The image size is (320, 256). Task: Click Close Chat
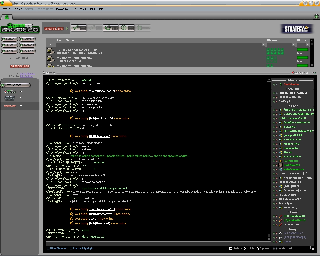pos(299,73)
